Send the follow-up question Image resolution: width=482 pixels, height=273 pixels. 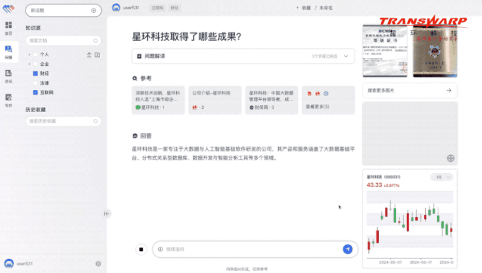348,249
